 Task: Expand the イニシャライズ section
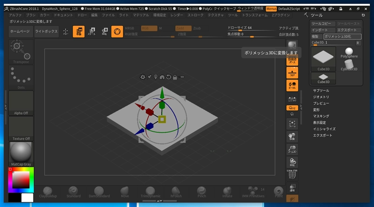(x=324, y=129)
